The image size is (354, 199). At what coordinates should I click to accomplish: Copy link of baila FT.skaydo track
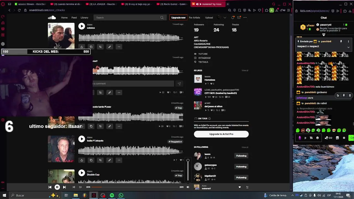pos(91,160)
